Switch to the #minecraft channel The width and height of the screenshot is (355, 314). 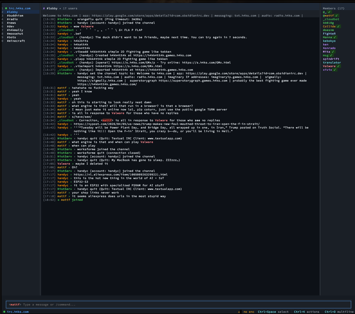tap(16, 41)
